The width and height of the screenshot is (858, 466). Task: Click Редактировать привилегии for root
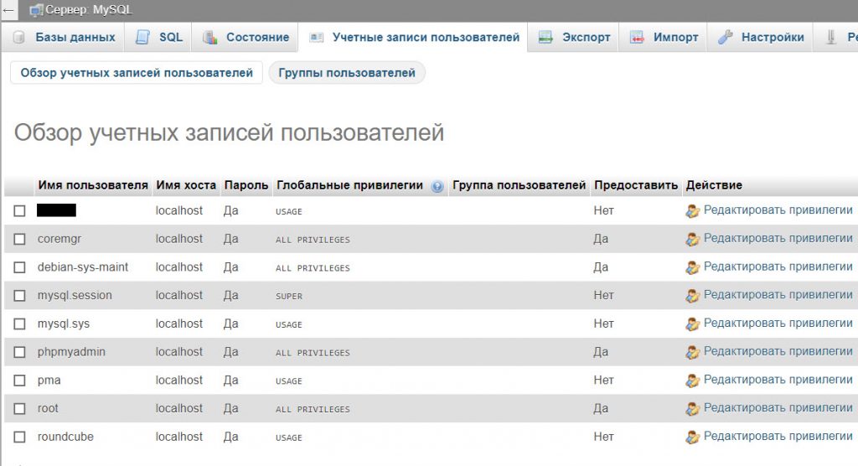(778, 408)
